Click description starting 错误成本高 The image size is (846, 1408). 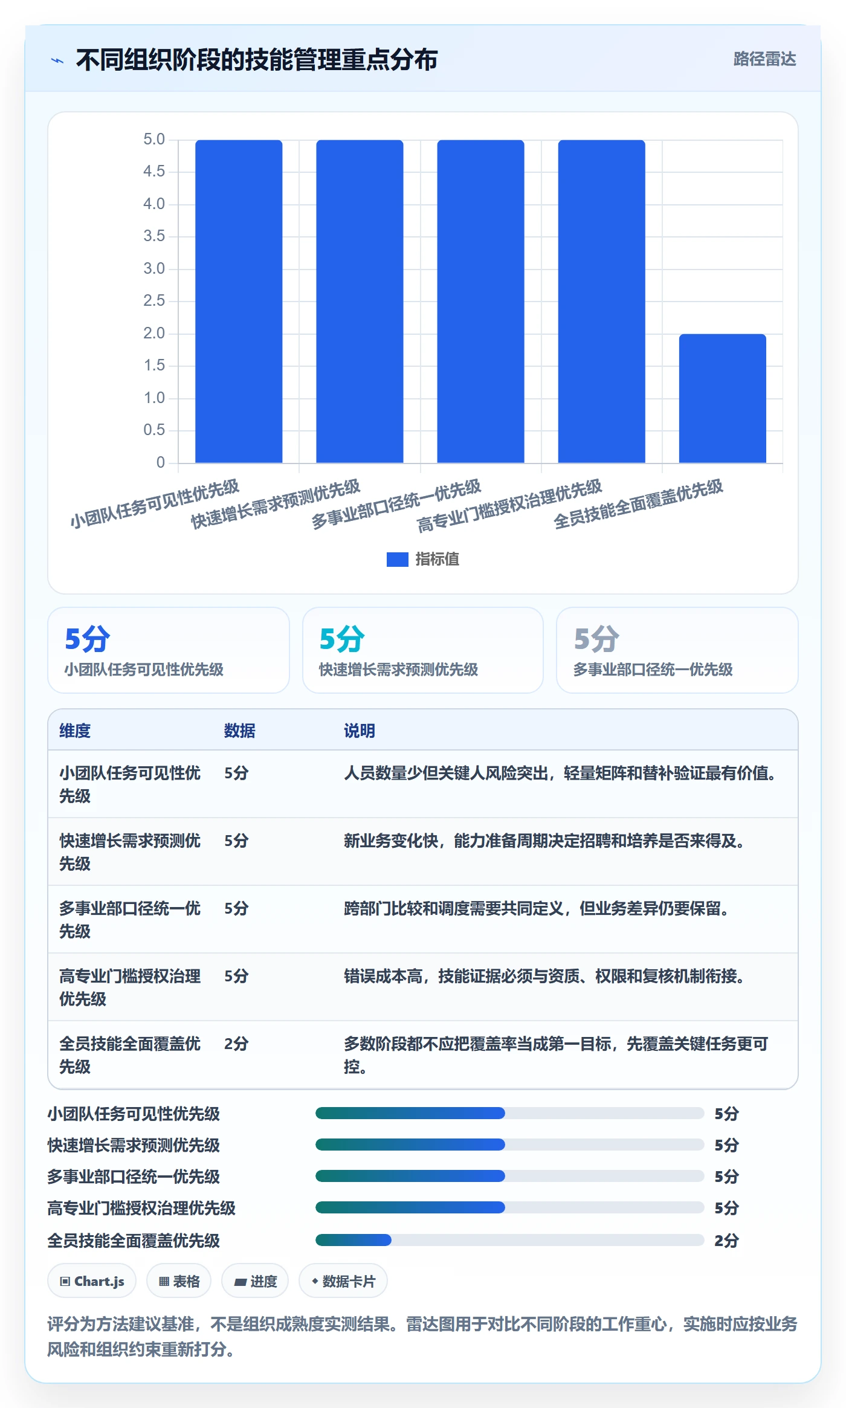[544, 976]
